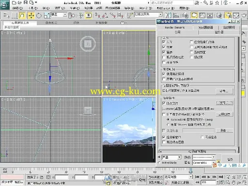This screenshot has height=186, width=248.
Task: Open the Layer Manager icon
Action: pos(185,15)
